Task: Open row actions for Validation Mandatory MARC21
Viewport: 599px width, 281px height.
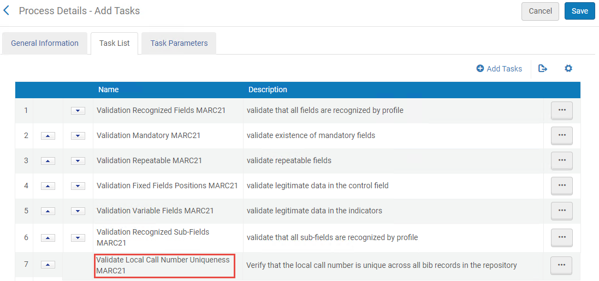Action: tap(561, 135)
